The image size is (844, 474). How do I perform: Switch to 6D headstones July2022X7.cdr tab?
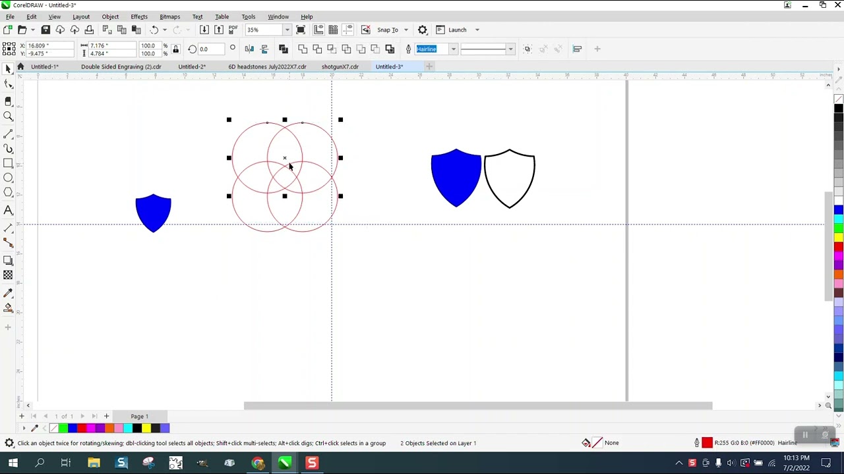coord(267,66)
